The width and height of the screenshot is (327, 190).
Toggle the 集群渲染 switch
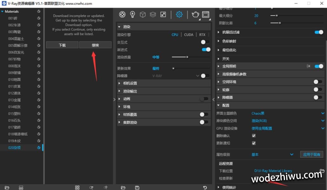[204, 122]
